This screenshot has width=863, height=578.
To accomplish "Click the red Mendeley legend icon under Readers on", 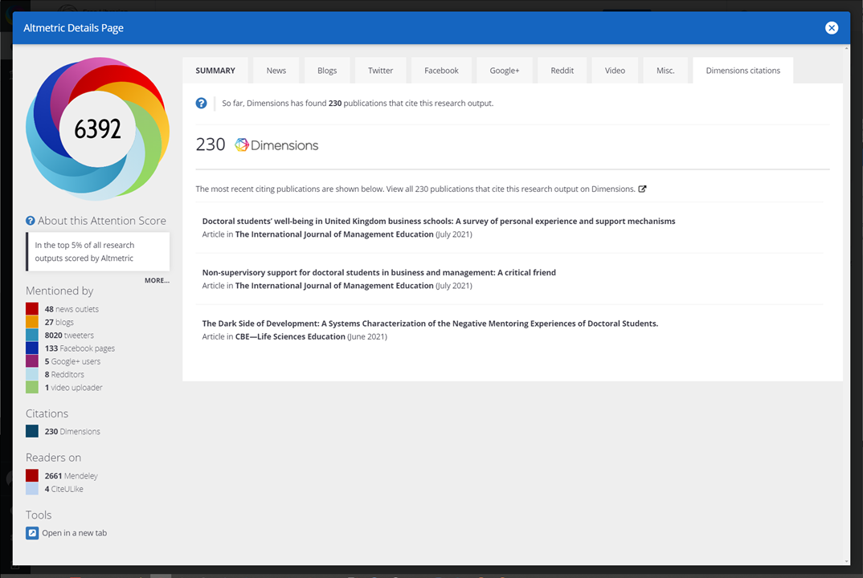I will click(31, 475).
